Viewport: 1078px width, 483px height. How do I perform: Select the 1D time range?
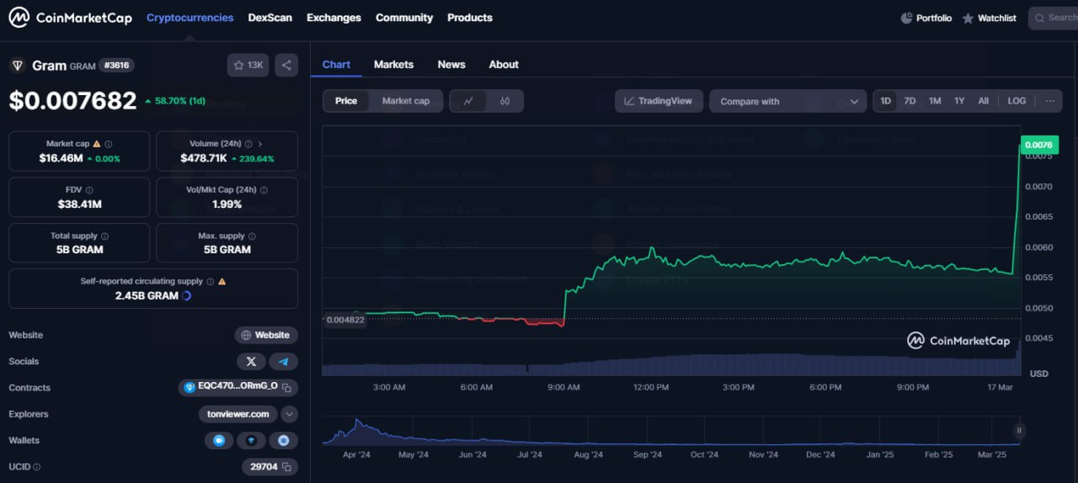tap(886, 101)
